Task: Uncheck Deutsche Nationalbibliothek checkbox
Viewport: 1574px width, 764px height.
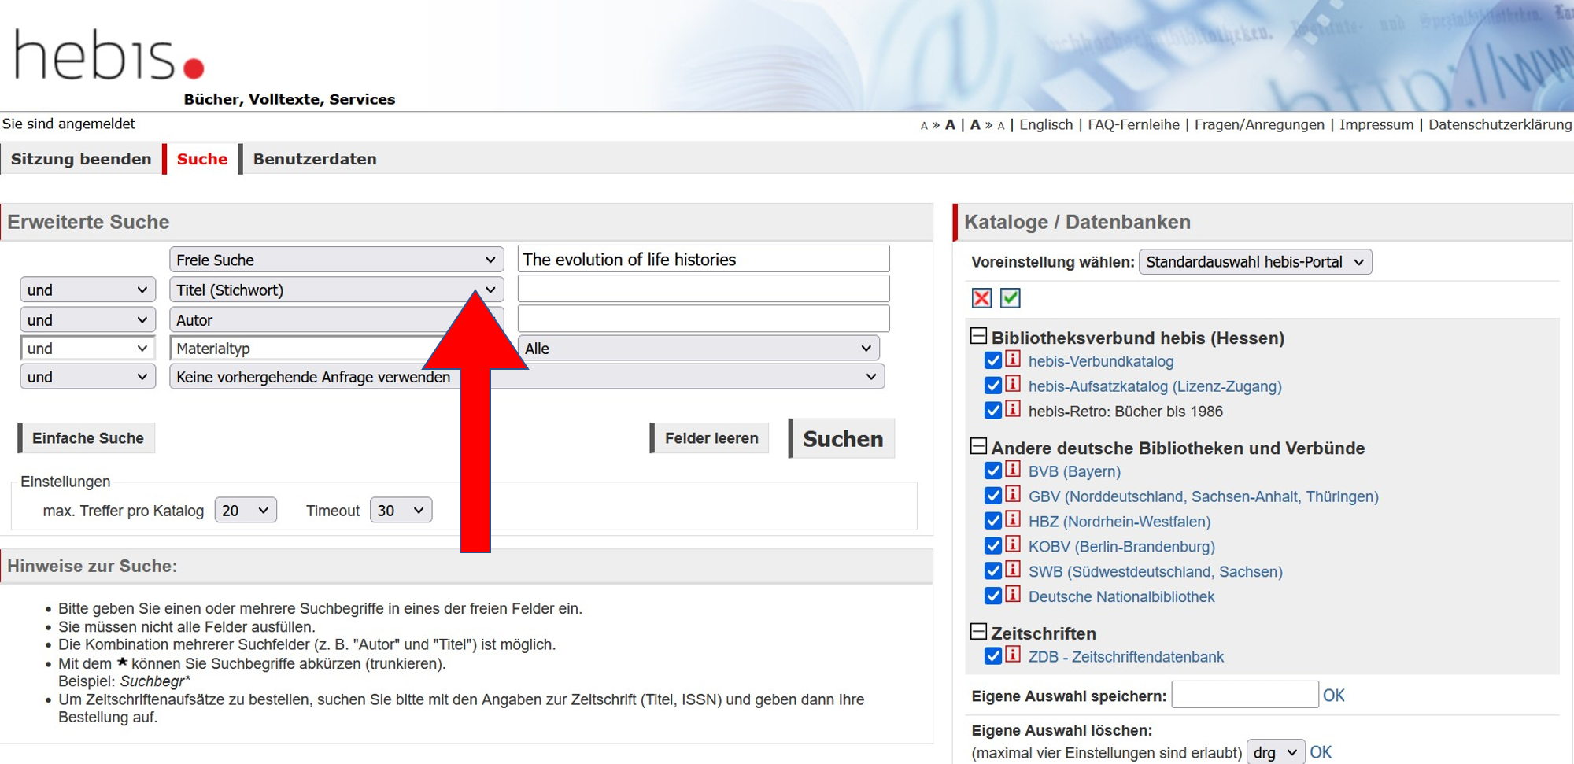Action: coord(993,596)
